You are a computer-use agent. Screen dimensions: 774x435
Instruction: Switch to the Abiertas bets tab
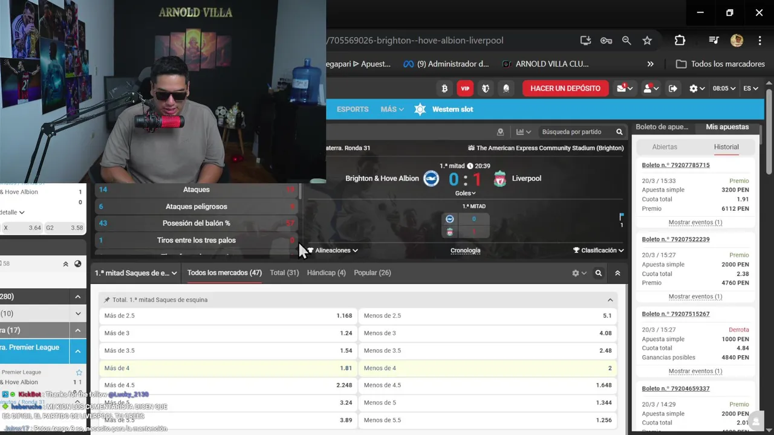click(665, 147)
